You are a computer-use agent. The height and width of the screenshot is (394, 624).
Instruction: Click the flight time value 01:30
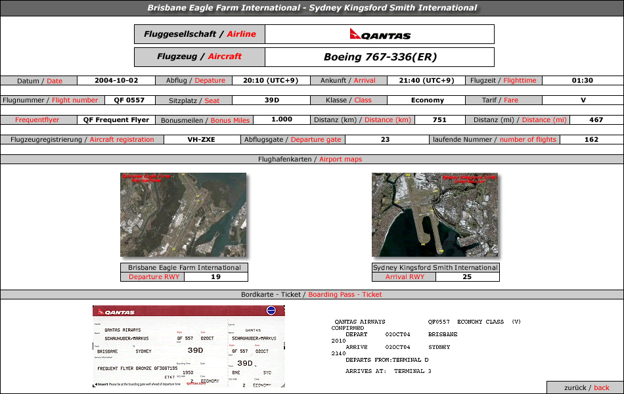582,80
